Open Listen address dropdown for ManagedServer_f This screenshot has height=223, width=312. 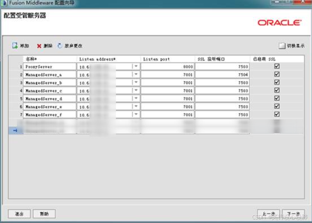pos(136,114)
